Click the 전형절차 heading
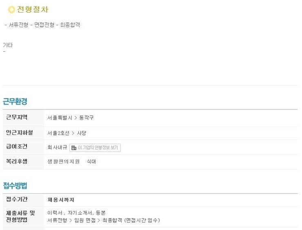The image size is (302, 230). 33,9
